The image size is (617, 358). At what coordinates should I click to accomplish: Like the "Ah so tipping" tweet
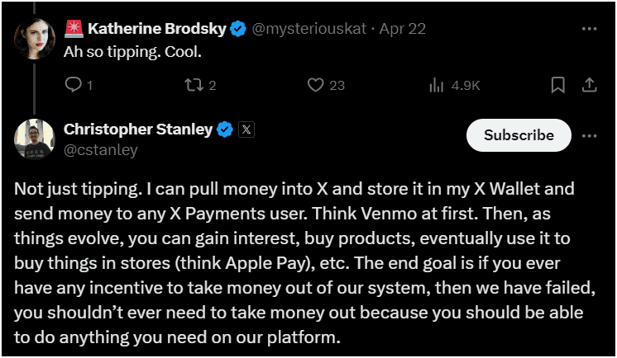coord(315,85)
